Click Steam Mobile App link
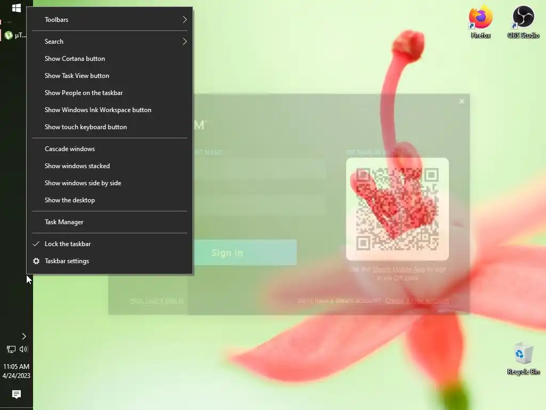The width and height of the screenshot is (546, 410). pyautogui.click(x=398, y=269)
